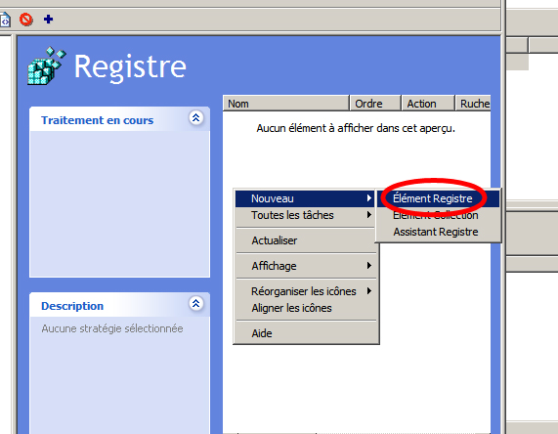
Task: Open Réorganiser les icônes submenu
Action: tap(305, 291)
